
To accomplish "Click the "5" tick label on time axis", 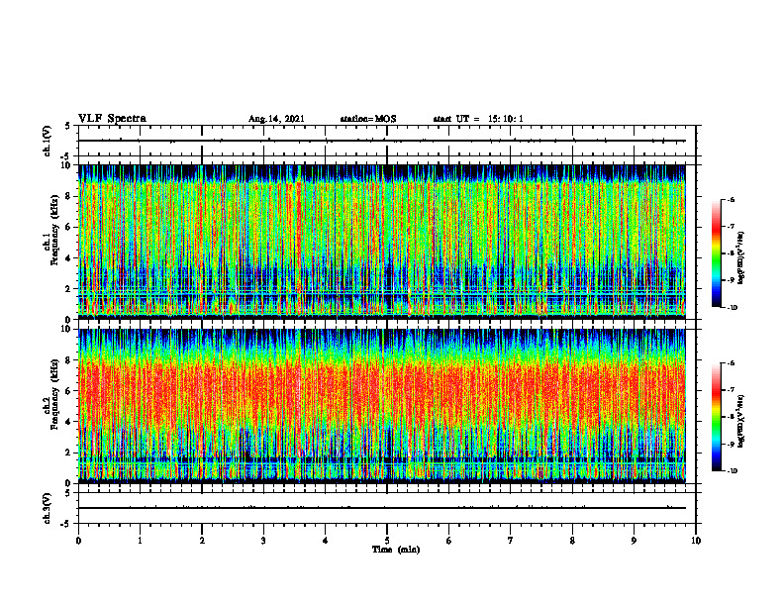I will tap(387, 541).
